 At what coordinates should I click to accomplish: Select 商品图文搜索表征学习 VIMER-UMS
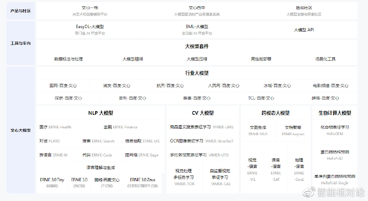tap(203, 127)
